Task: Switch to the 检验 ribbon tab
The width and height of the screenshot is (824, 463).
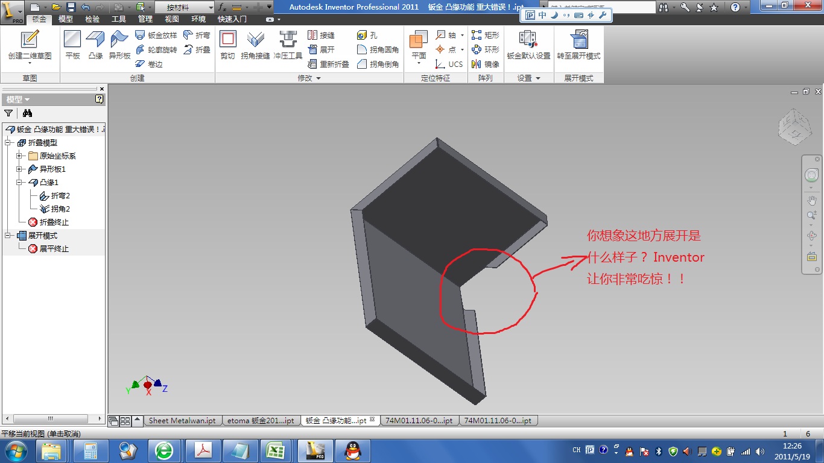Action: tap(92, 19)
